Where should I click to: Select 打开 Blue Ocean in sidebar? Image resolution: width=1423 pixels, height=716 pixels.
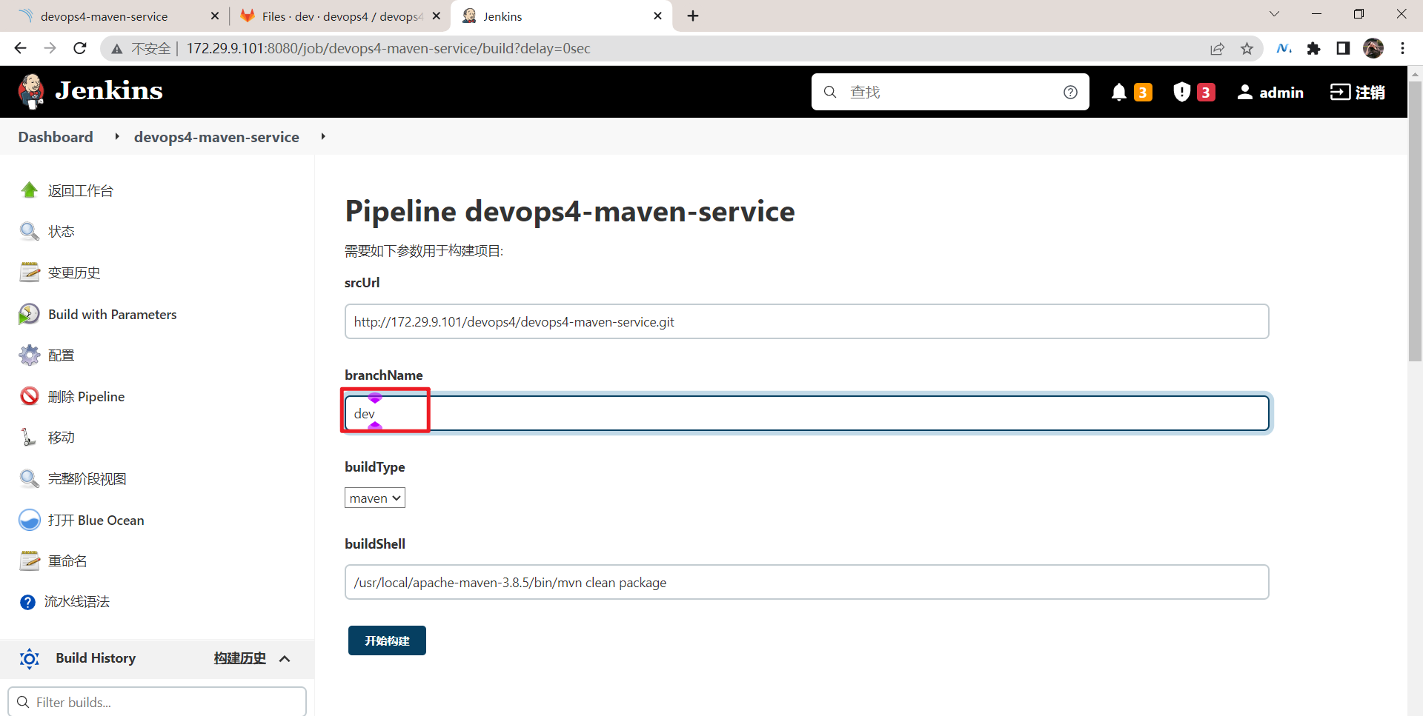(96, 520)
